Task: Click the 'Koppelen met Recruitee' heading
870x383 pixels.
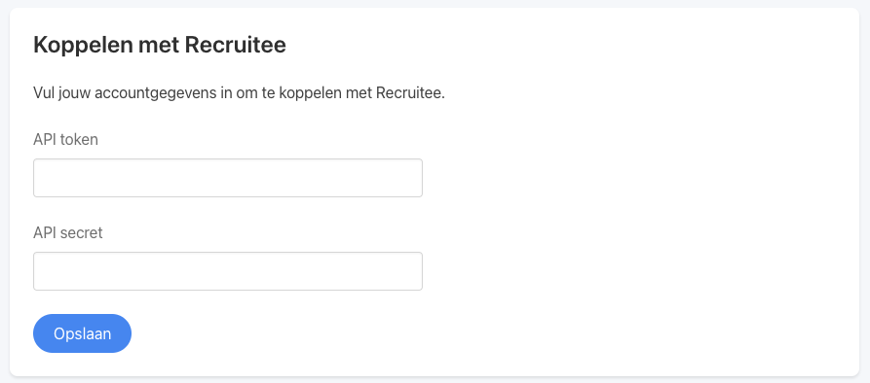Action: point(160,46)
